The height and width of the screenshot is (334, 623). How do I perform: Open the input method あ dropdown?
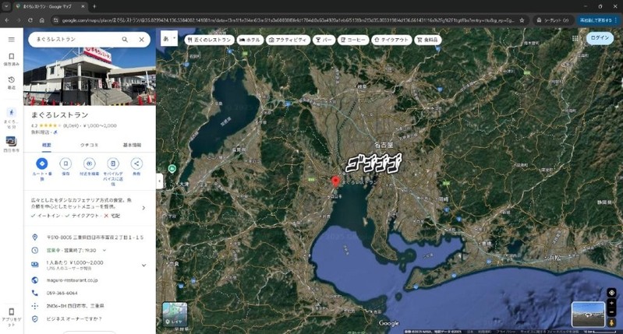coord(169,39)
